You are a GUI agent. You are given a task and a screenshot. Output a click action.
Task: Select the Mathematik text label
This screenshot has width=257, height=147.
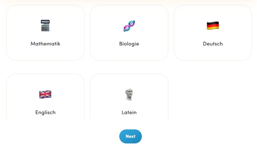[46, 44]
